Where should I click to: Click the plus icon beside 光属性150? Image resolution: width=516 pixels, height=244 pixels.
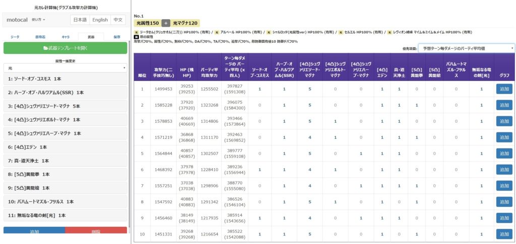pos(166,23)
